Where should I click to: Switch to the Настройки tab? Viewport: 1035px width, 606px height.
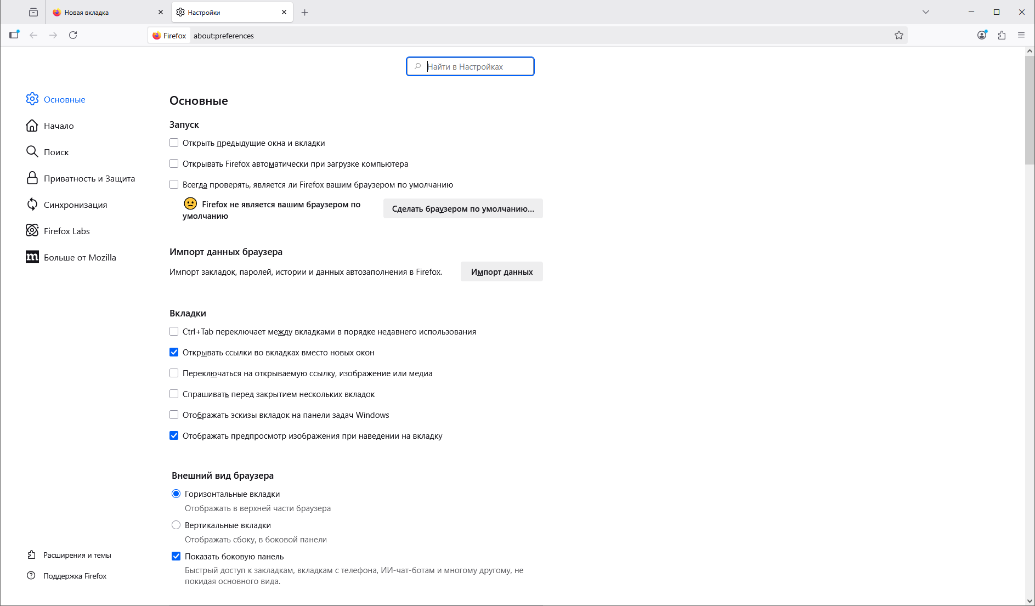[232, 12]
